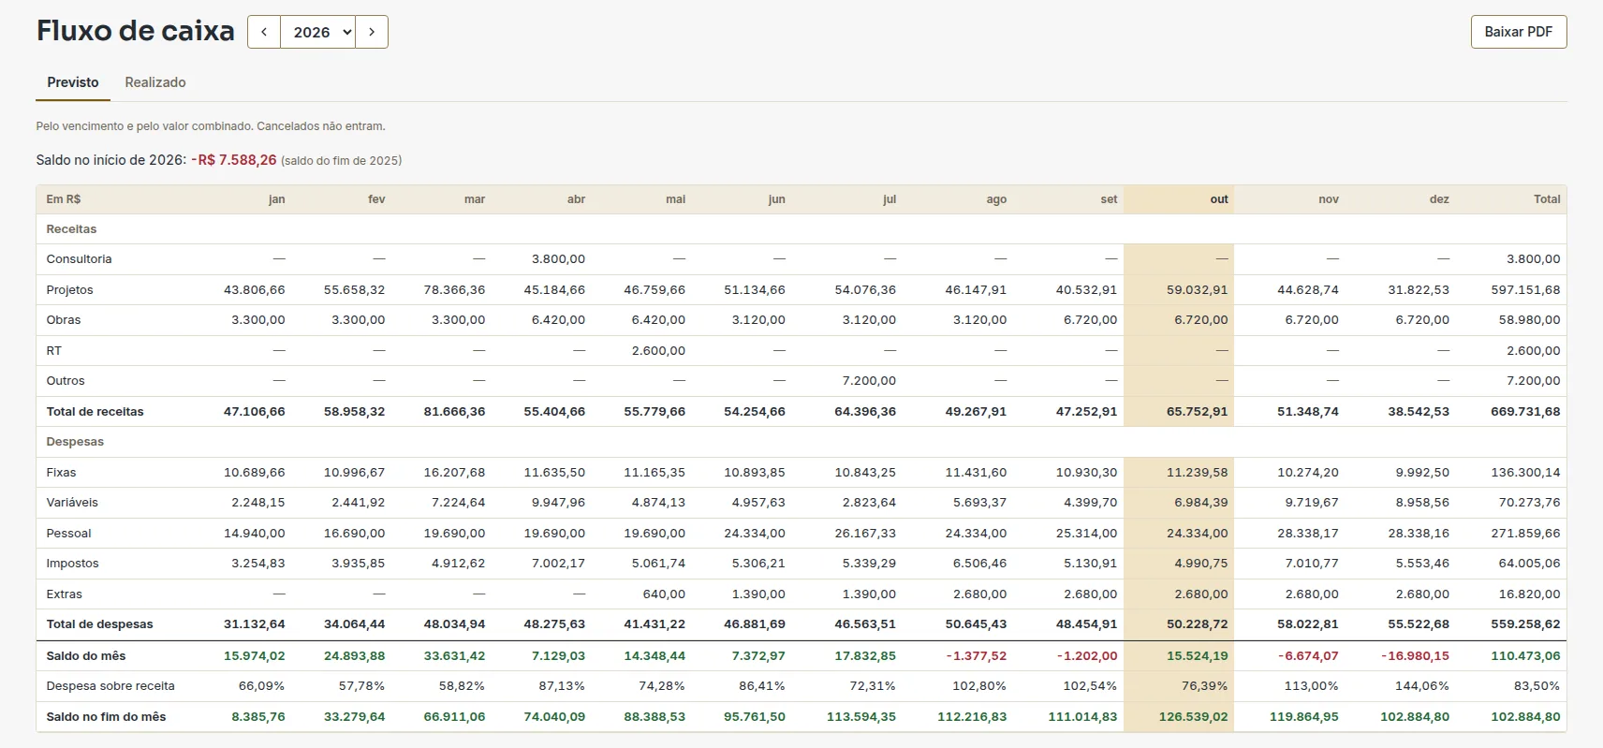Click RT May value 2.600,00

(658, 351)
